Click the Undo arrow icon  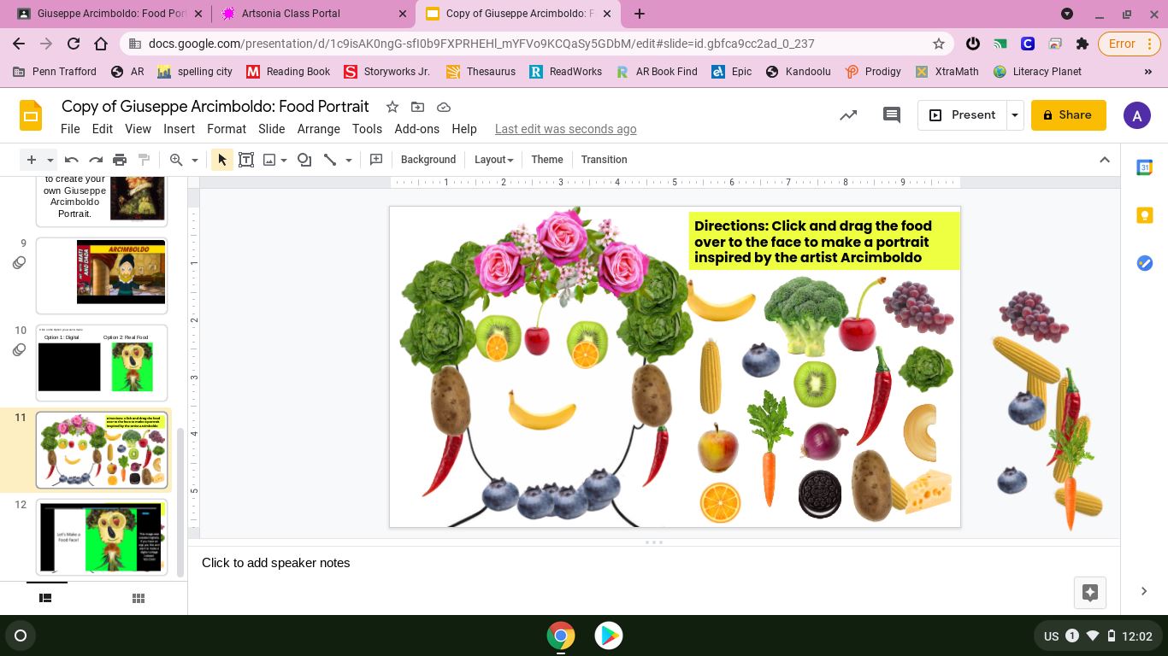72,160
